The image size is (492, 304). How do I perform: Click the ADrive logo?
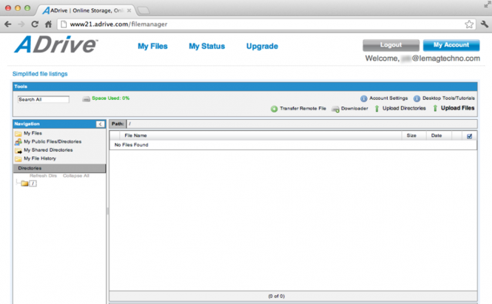(x=55, y=44)
